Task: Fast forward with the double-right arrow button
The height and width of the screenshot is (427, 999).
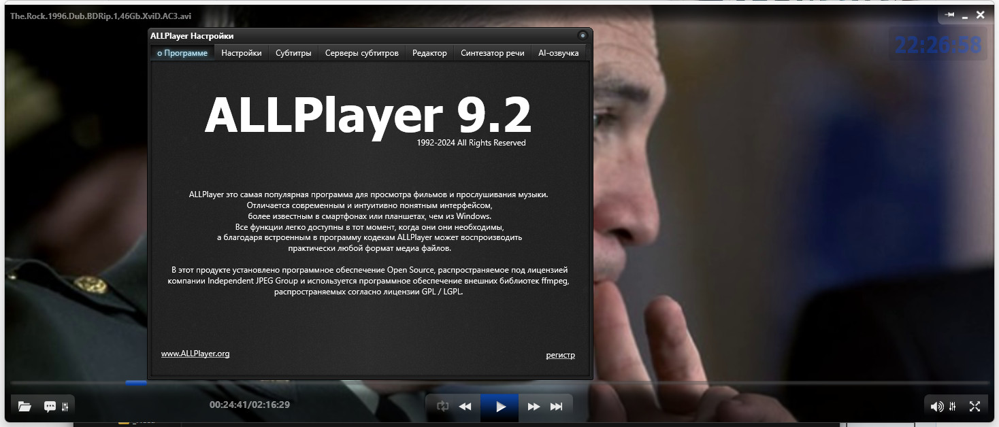Action: pyautogui.click(x=534, y=407)
